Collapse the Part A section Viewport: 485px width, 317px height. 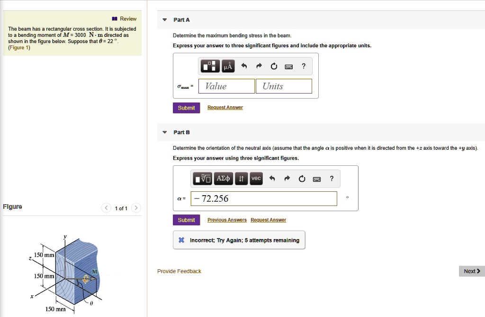click(164, 19)
